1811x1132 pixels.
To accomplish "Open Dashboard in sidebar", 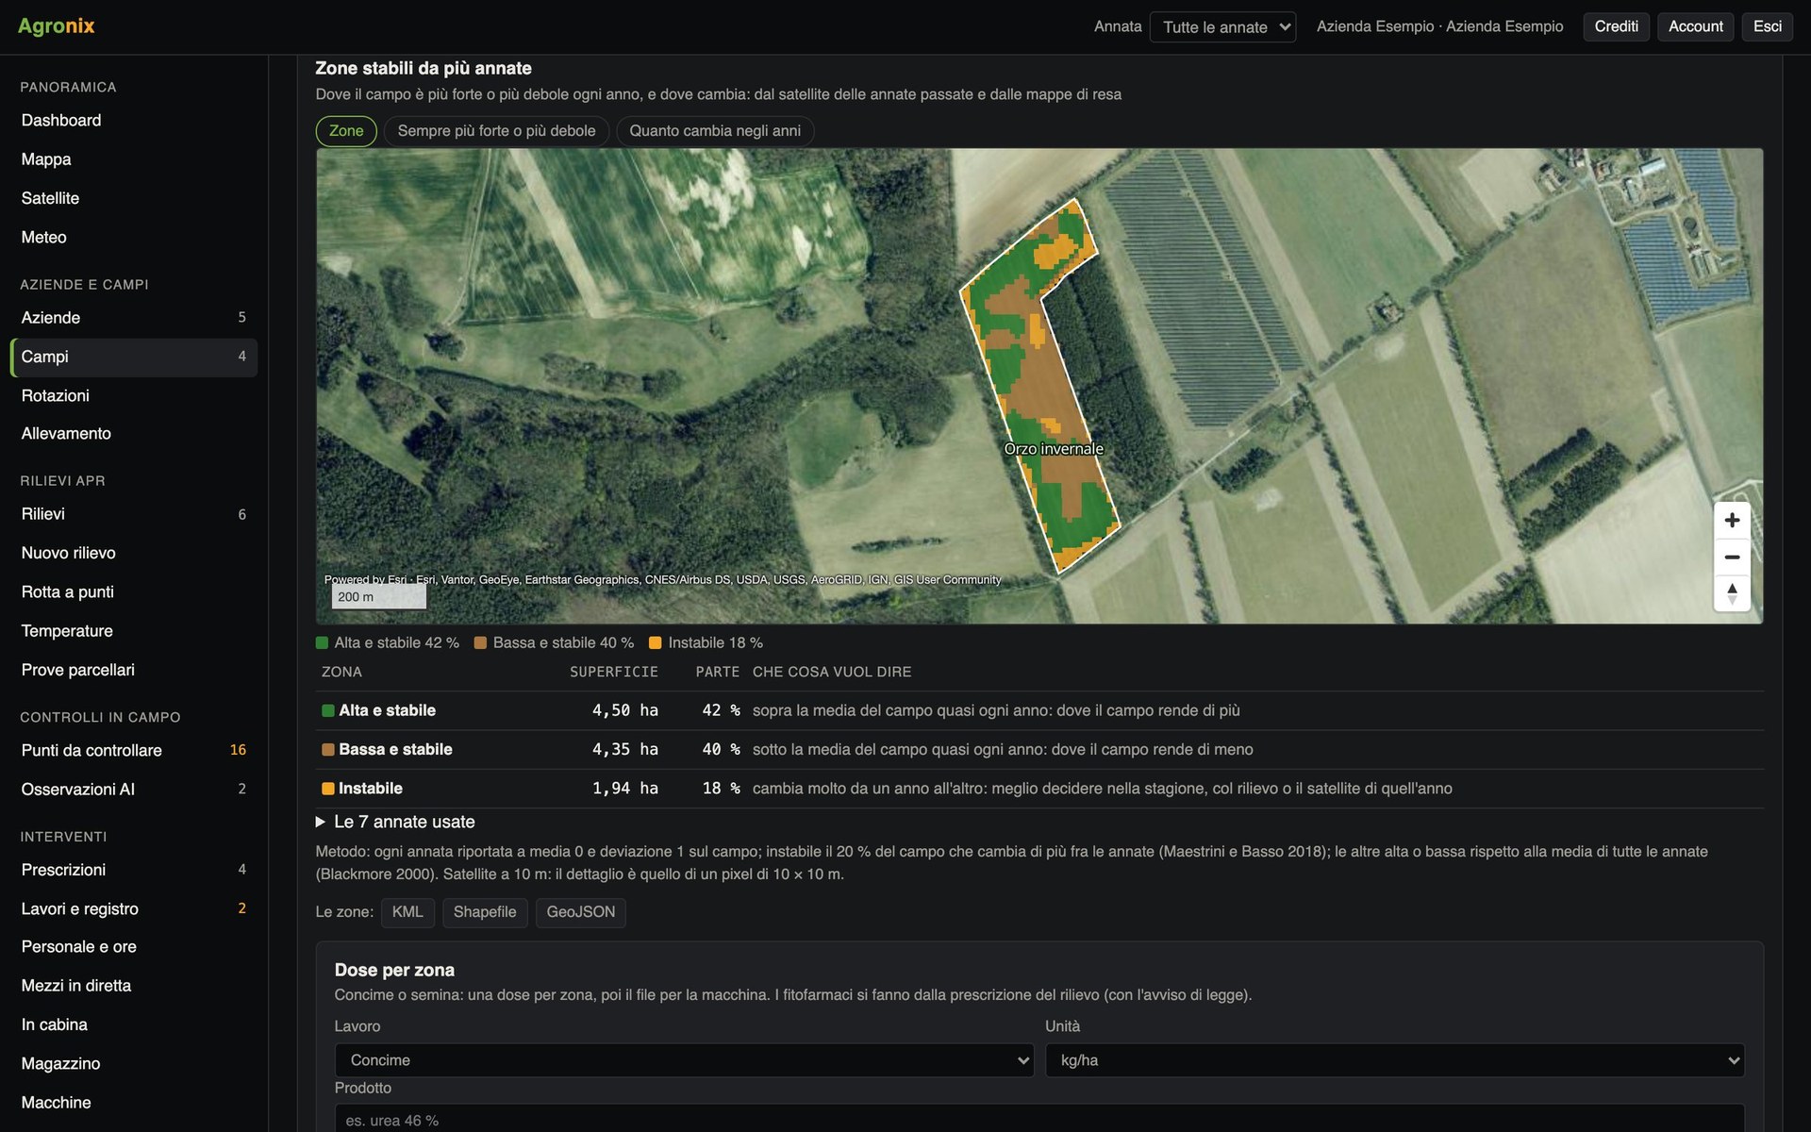I will pos(133,121).
